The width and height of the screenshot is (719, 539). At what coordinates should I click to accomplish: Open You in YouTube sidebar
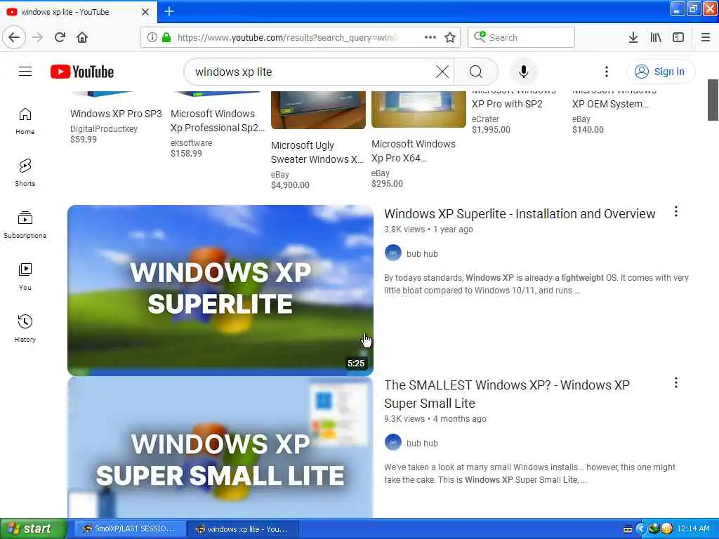(25, 277)
